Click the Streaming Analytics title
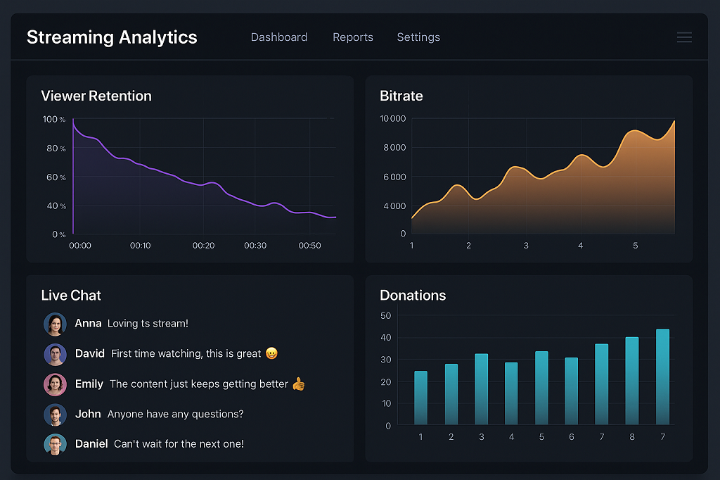This screenshot has height=480, width=720. [112, 37]
